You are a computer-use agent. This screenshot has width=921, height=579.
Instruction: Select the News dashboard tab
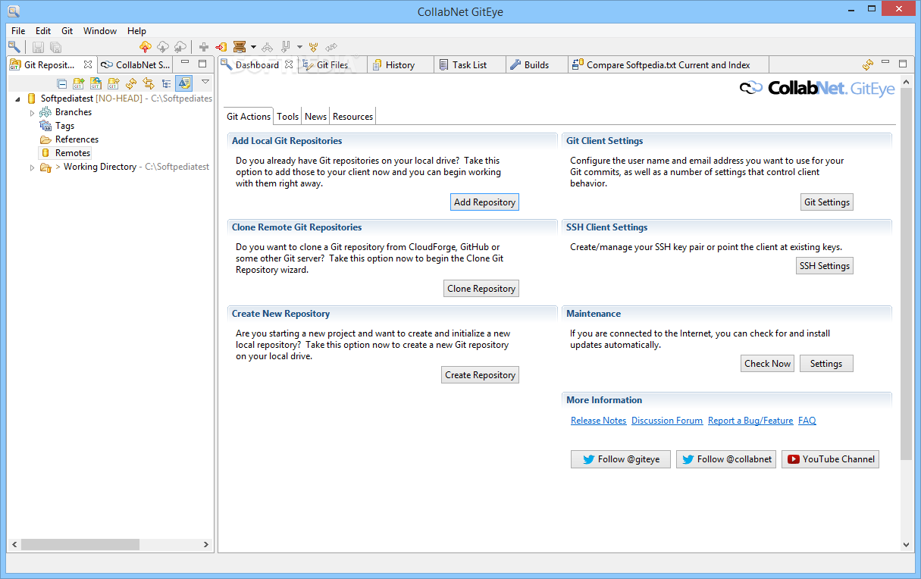click(315, 116)
